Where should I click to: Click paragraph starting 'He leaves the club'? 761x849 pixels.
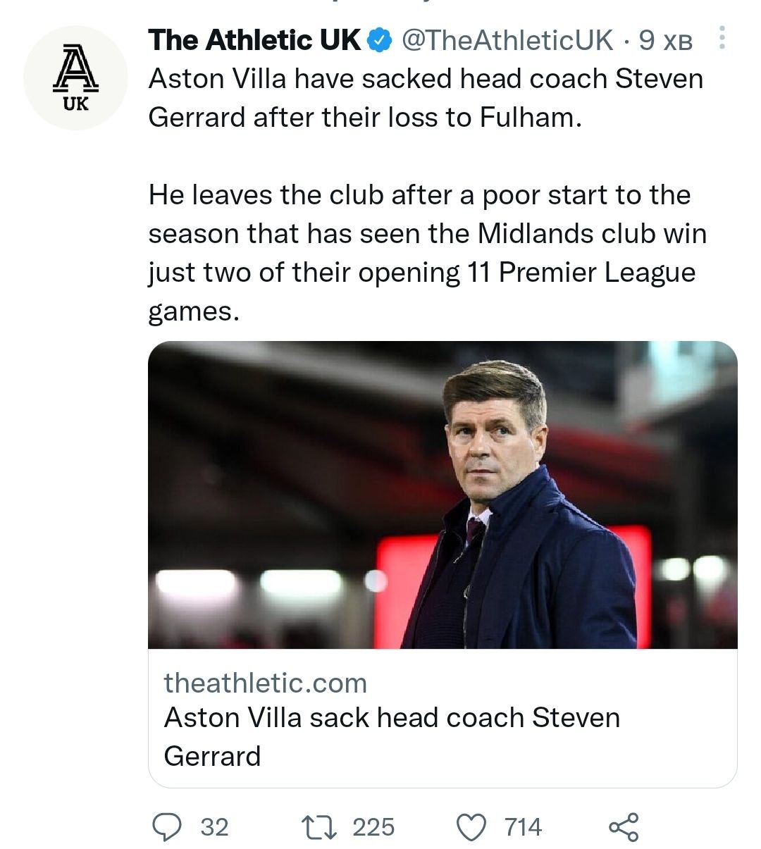pos(427,234)
